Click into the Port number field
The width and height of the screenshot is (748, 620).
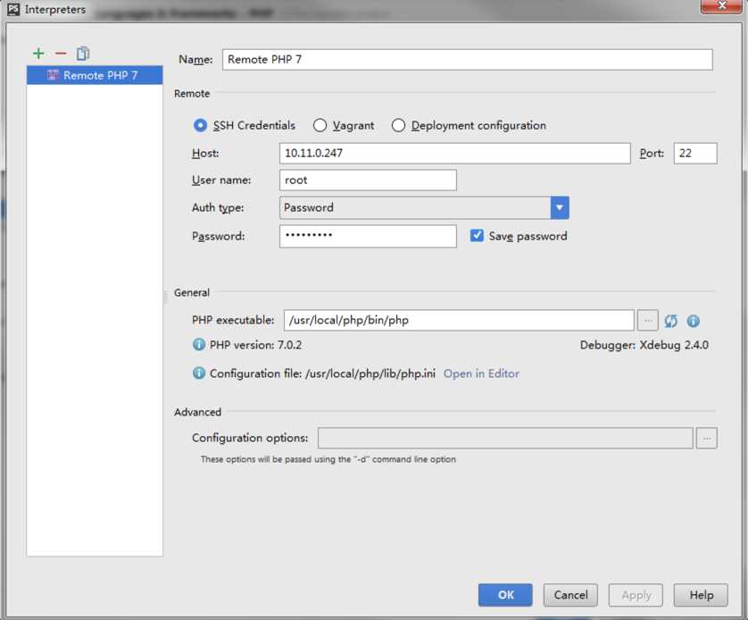[x=695, y=153]
